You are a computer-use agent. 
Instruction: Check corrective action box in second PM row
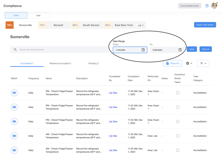tap(178, 107)
